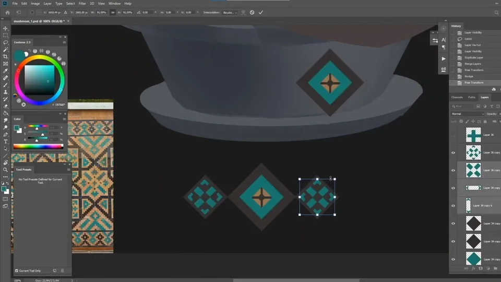
Task: Open the Edit Toolbar ellipsis
Action: (x=5, y=177)
